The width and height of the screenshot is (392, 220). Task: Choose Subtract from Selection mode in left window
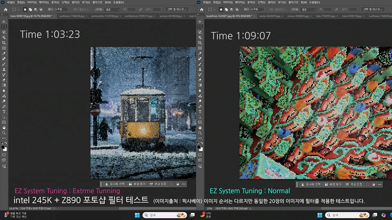coord(36,10)
